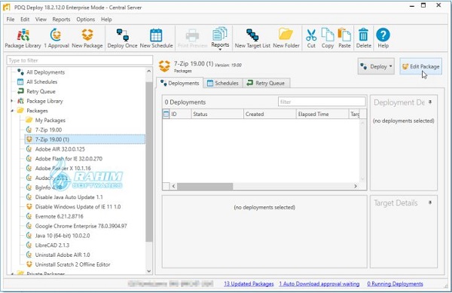Open 1 Auto Download approval waiting link
452x293 pixels.
coord(319,284)
